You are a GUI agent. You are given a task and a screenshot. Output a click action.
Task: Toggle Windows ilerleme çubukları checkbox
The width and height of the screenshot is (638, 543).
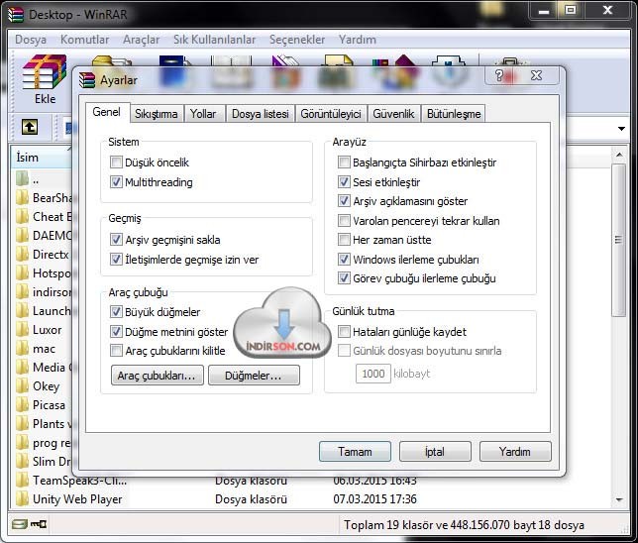pyautogui.click(x=344, y=259)
